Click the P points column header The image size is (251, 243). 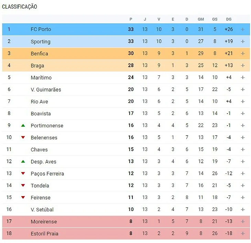131,19
